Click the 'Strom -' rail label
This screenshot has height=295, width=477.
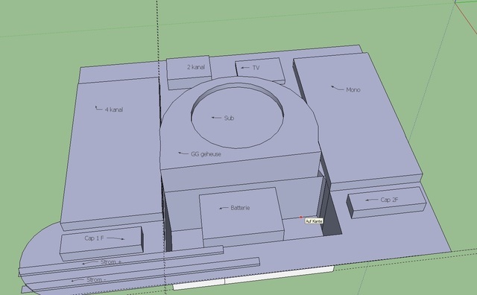click(x=96, y=280)
